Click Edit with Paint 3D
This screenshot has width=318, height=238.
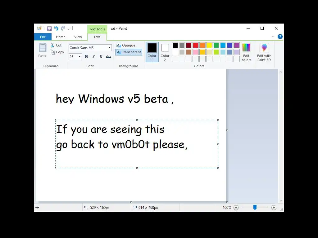(264, 52)
